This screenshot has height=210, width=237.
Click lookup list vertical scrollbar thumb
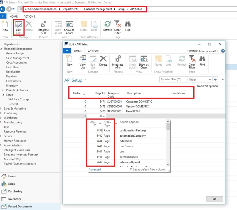168,127
